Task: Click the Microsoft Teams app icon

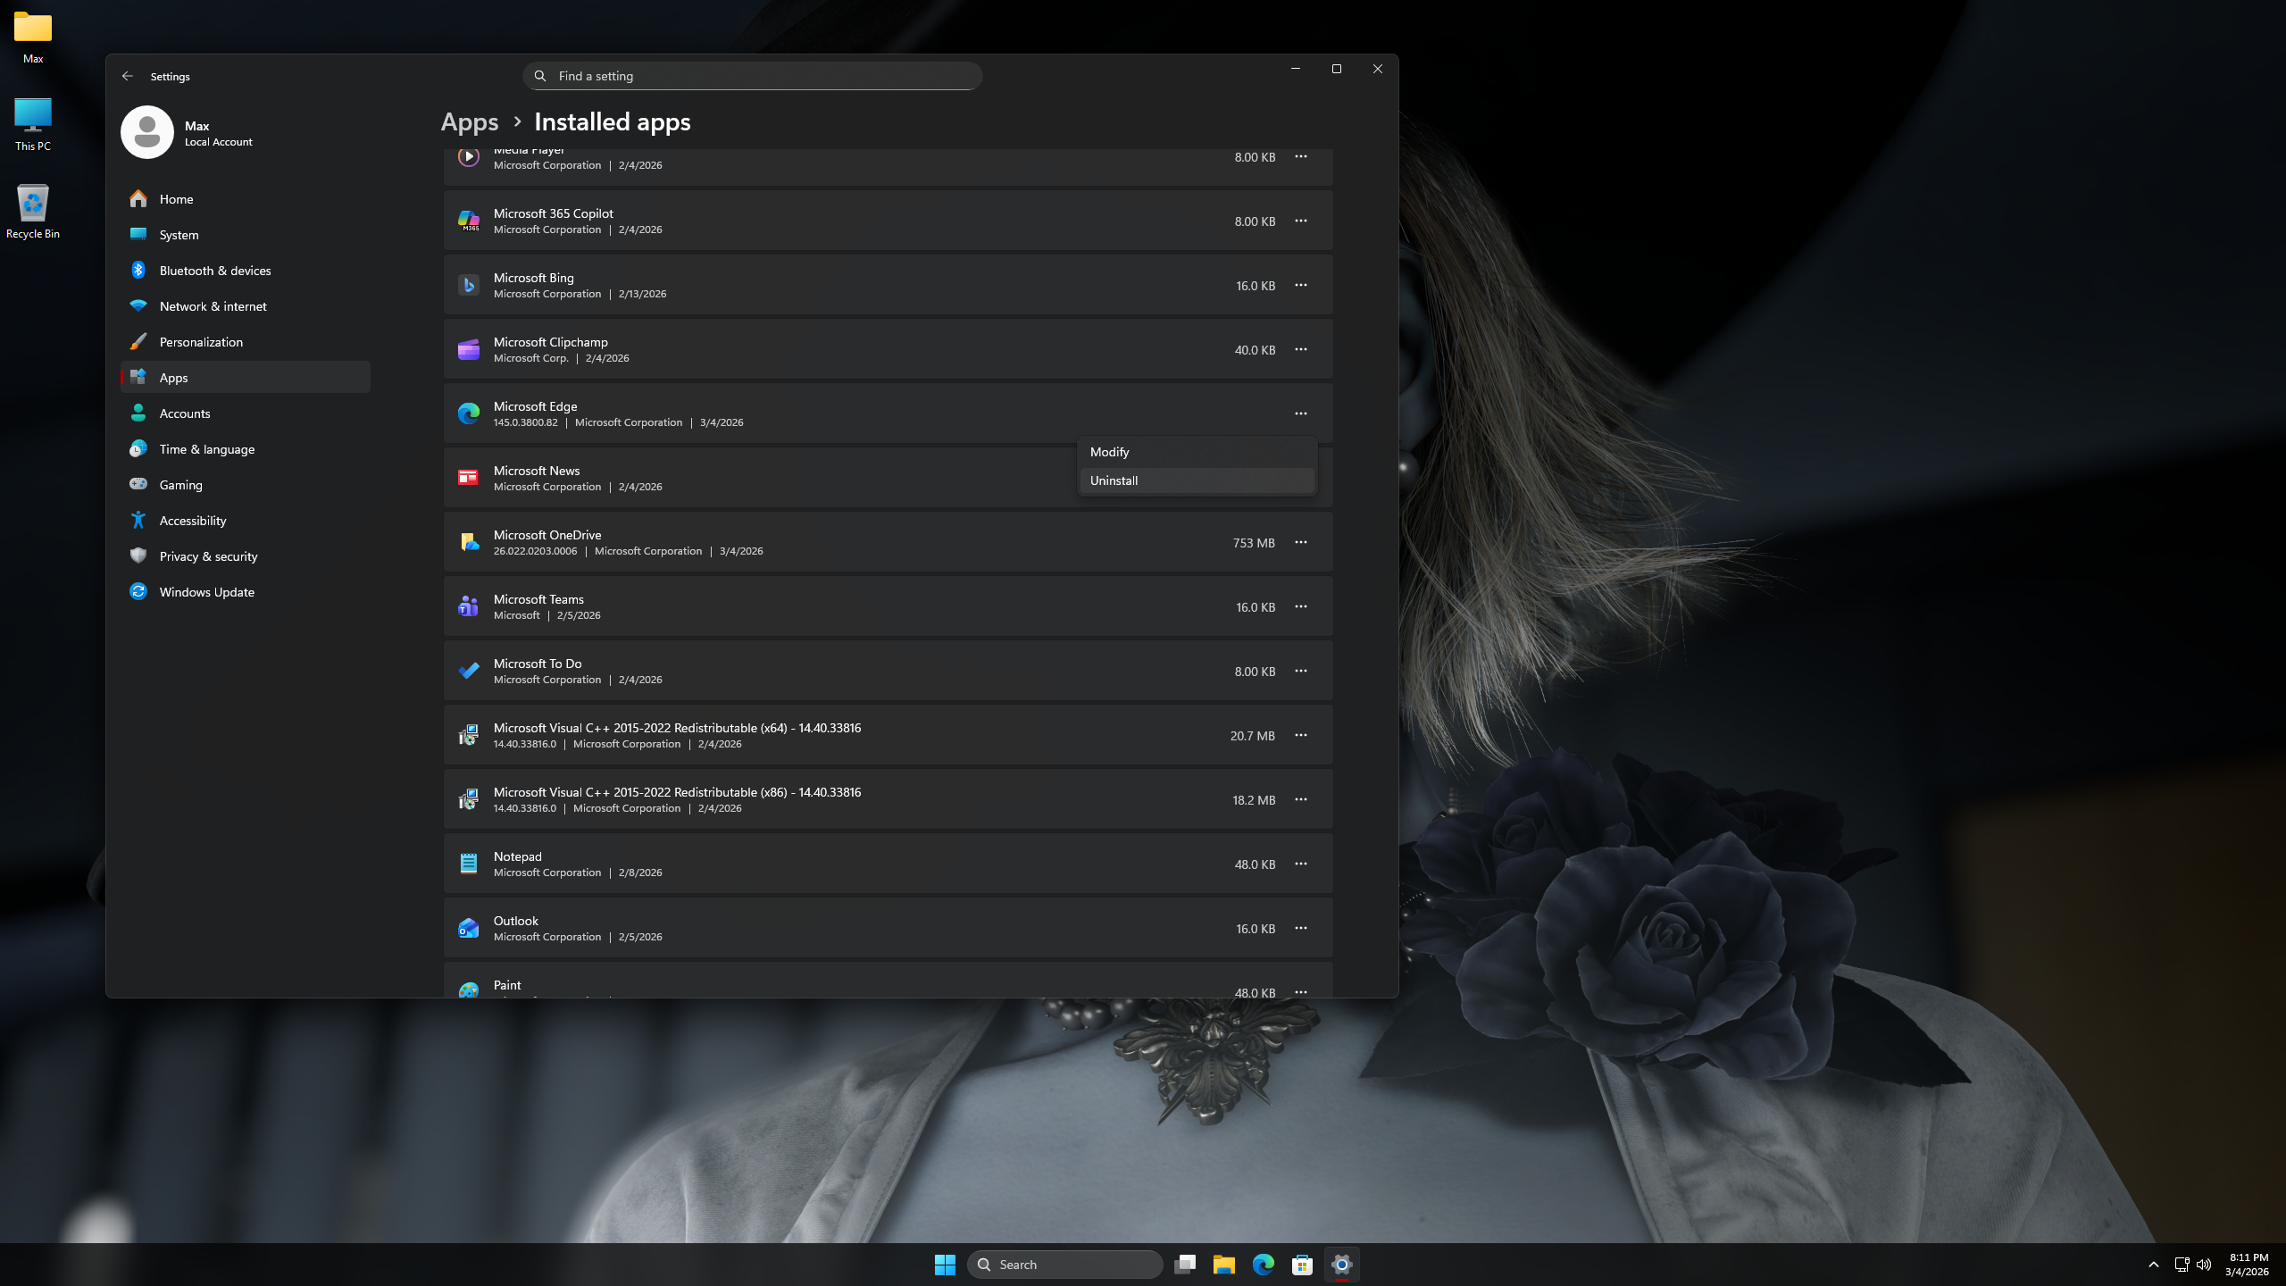Action: pos(469,606)
